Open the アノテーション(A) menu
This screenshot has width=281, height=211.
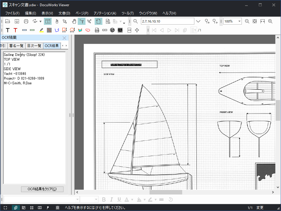click(105, 13)
